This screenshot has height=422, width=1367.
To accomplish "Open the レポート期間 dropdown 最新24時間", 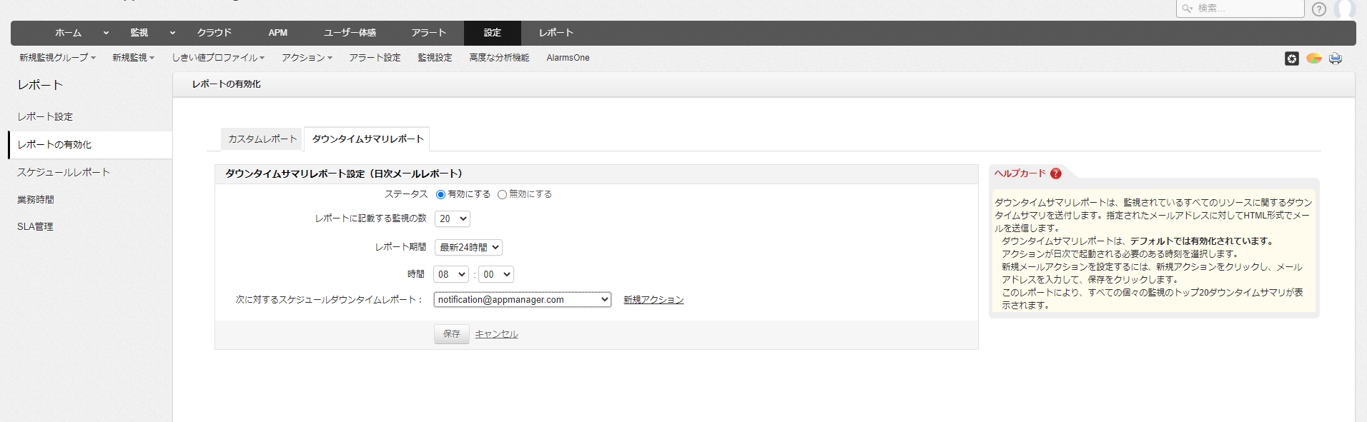I will 468,247.
